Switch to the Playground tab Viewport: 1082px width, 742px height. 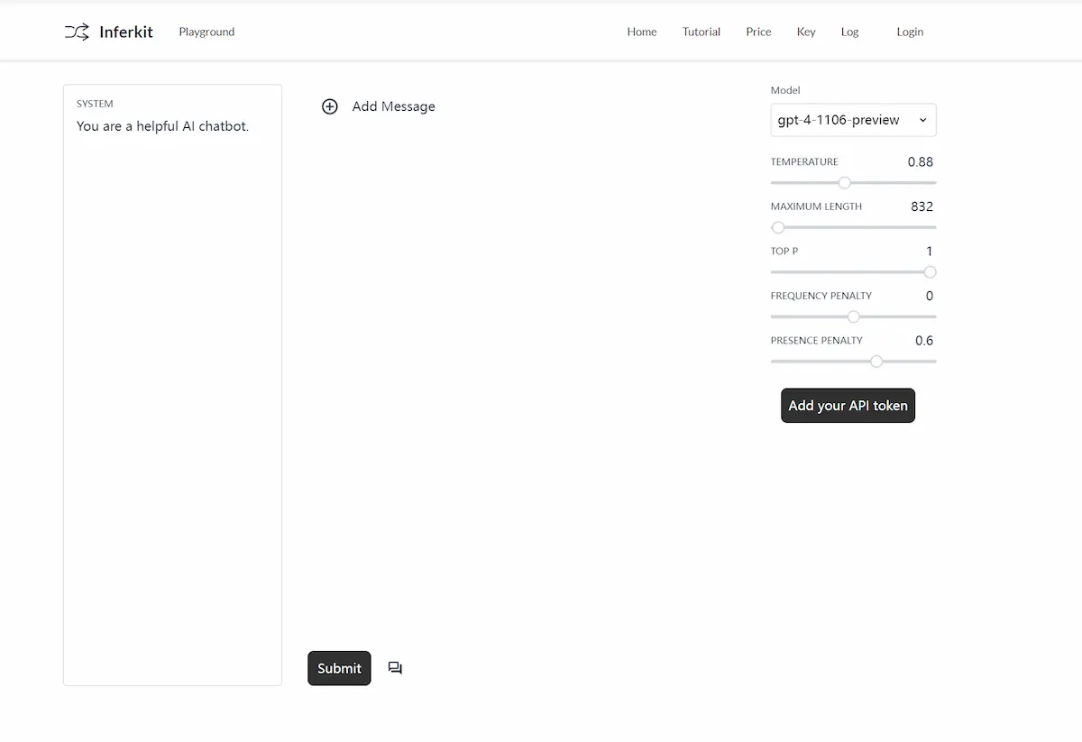click(x=206, y=32)
